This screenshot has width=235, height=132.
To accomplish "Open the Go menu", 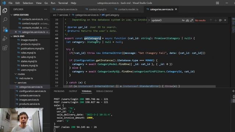I will point(46,3).
